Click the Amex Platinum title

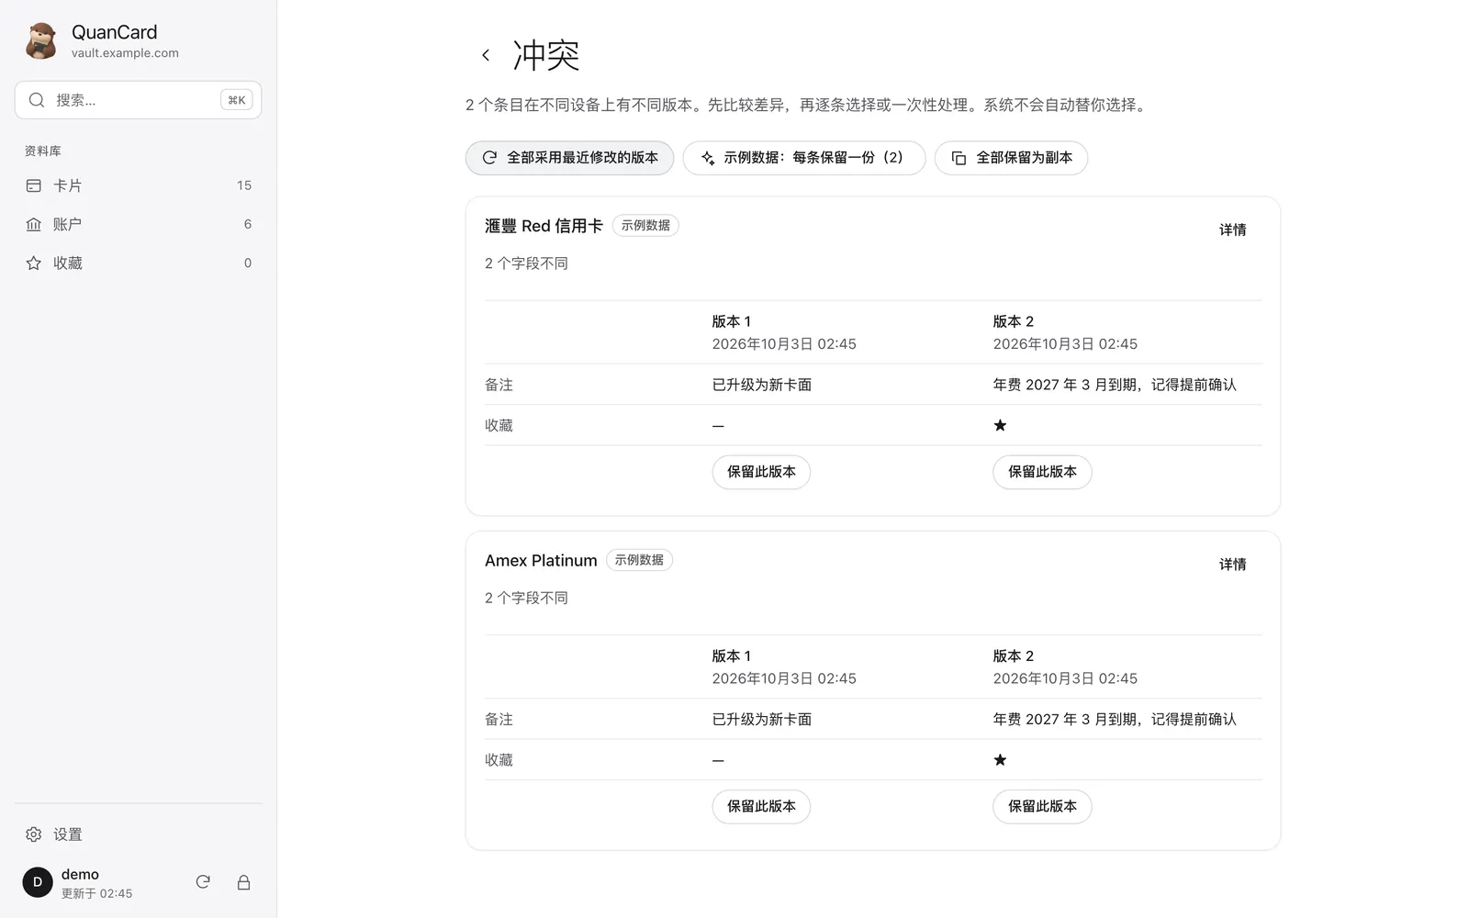point(541,561)
